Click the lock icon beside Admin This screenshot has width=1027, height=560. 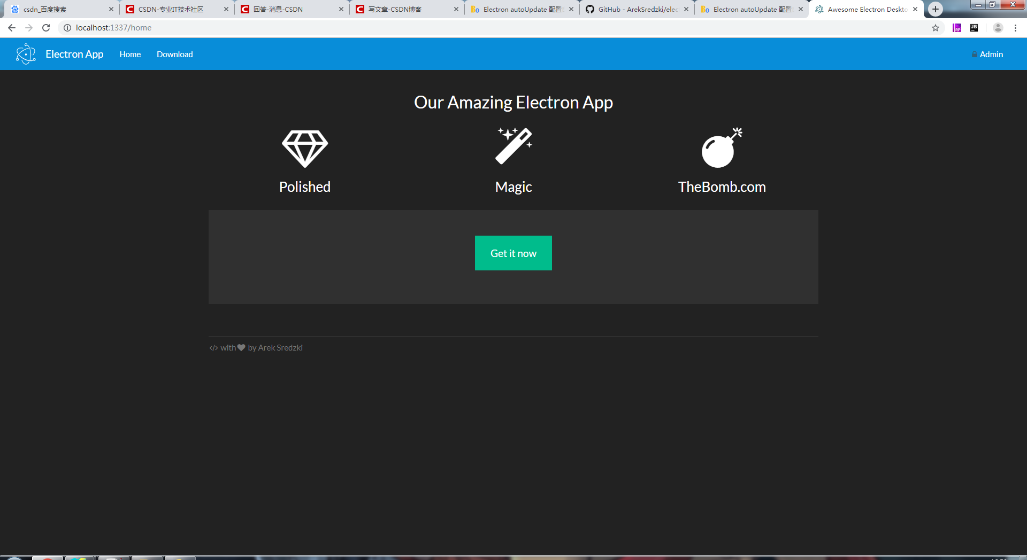click(x=974, y=54)
